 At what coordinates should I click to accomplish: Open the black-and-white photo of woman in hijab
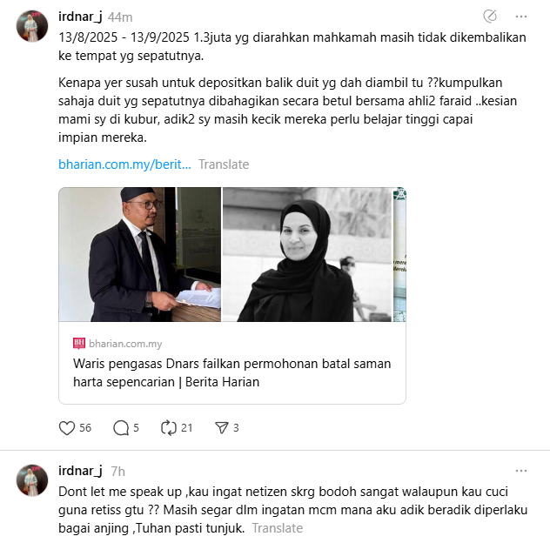click(307, 254)
